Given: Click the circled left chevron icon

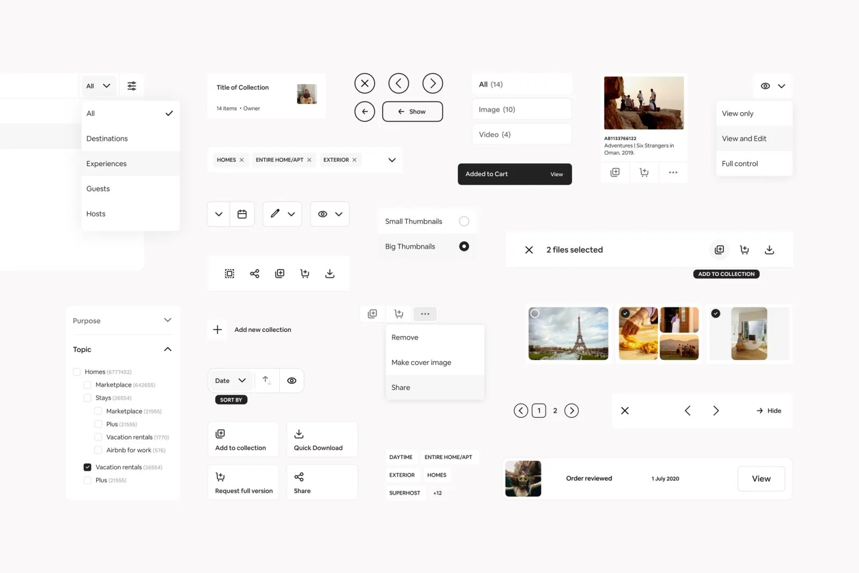Looking at the screenshot, I should coord(398,83).
